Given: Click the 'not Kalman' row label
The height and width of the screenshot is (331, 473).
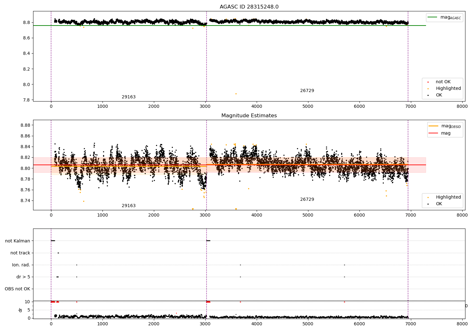Looking at the screenshot, I should (x=18, y=241).
